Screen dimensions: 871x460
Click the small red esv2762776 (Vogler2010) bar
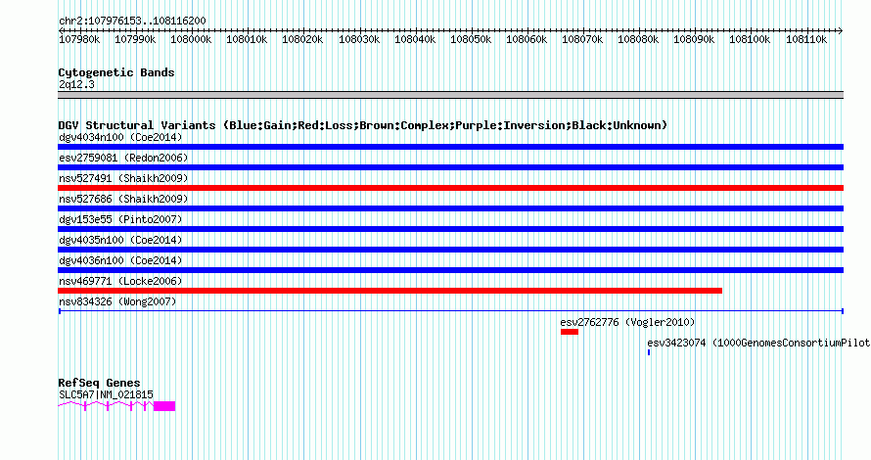pyautogui.click(x=570, y=332)
